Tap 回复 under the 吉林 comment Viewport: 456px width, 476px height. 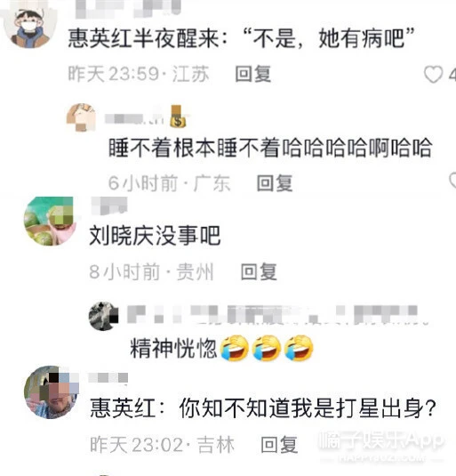click(x=279, y=445)
